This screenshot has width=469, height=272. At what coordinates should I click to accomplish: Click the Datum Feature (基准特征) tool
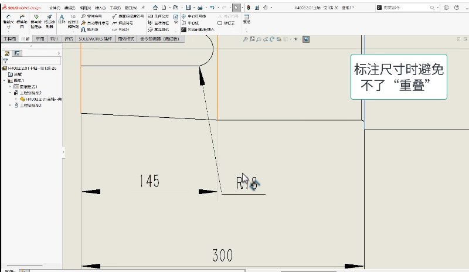click(158, 23)
